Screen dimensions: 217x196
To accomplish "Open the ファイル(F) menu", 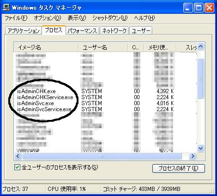I will (x=16, y=18).
